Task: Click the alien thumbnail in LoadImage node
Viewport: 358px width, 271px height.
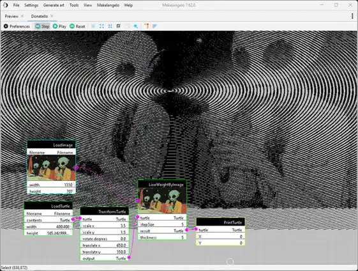Action: (x=52, y=168)
